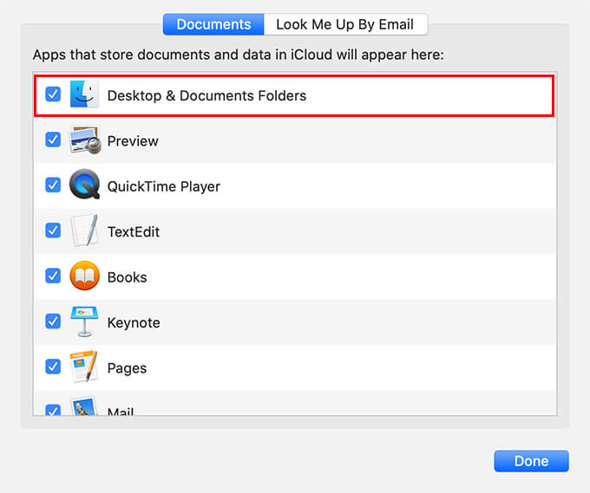Select the 'Mail' row label
Image resolution: width=590 pixels, height=493 pixels.
(121, 411)
